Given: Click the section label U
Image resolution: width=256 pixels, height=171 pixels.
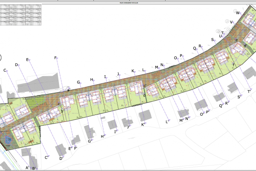Looking at the screenshot, I should [x=221, y=36].
